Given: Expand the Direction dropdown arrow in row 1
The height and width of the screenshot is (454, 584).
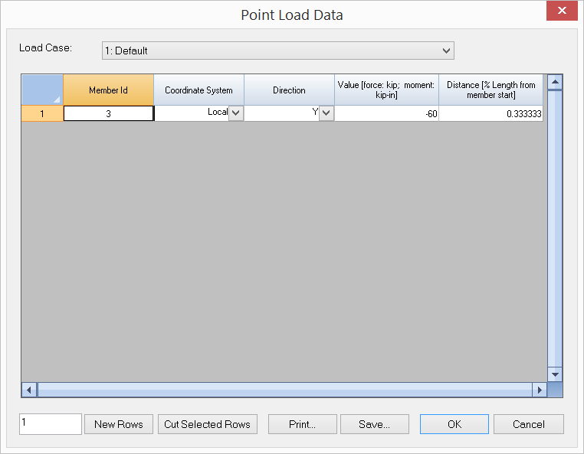Looking at the screenshot, I should point(326,113).
